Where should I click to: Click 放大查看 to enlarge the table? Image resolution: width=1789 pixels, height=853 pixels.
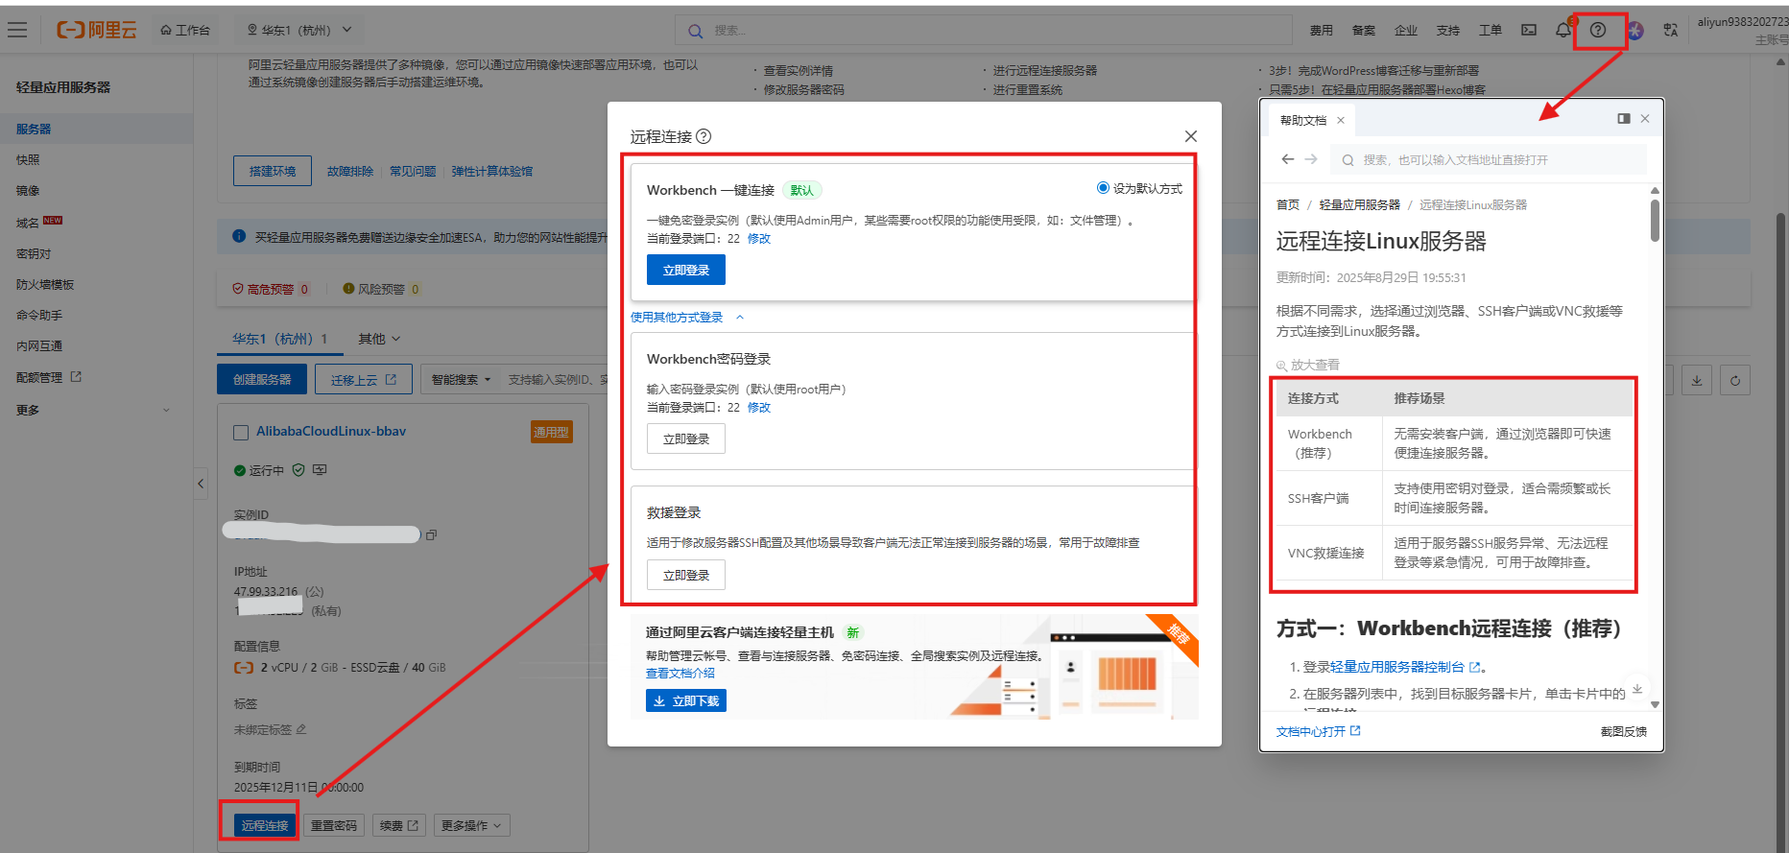click(1308, 365)
